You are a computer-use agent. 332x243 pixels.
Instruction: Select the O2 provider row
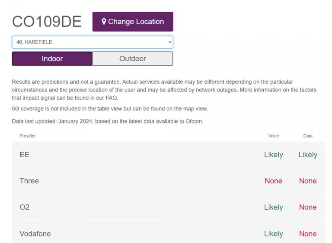pyautogui.click(x=169, y=207)
